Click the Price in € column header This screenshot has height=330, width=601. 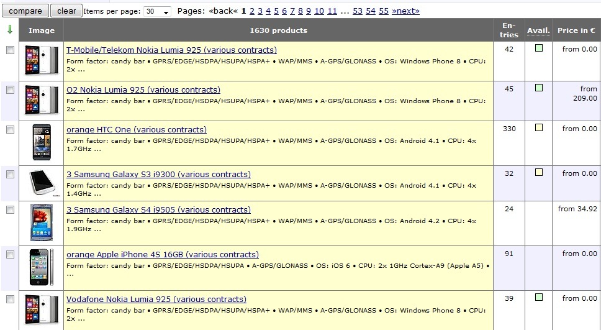click(x=576, y=30)
